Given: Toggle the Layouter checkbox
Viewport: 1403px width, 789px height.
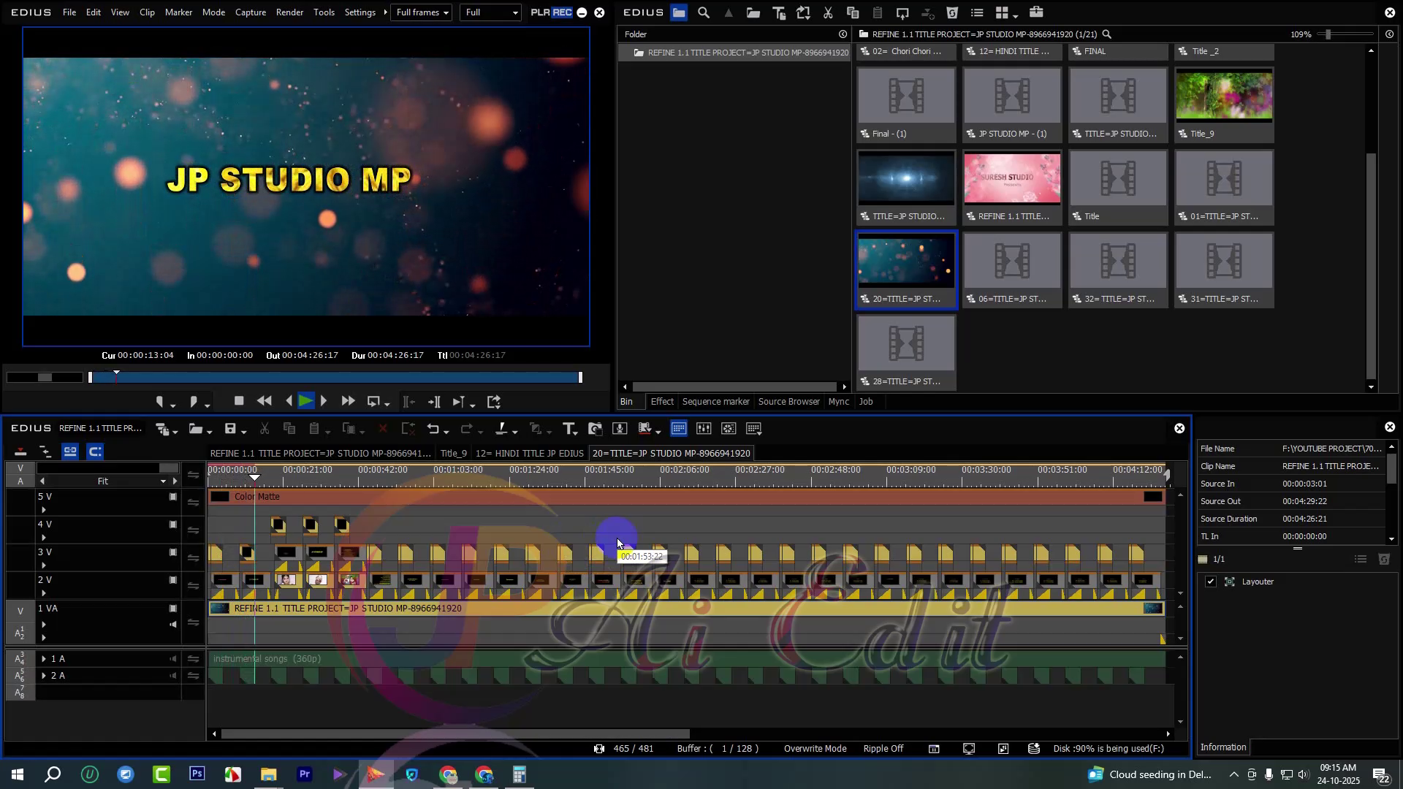Looking at the screenshot, I should tap(1211, 582).
